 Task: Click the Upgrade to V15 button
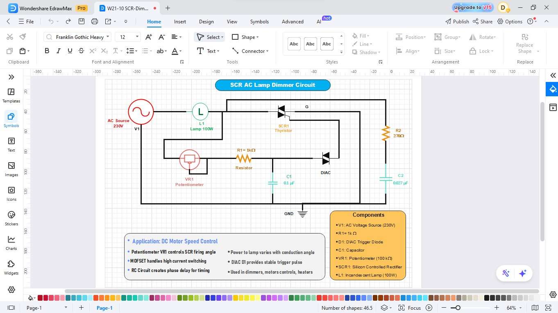(473, 7)
